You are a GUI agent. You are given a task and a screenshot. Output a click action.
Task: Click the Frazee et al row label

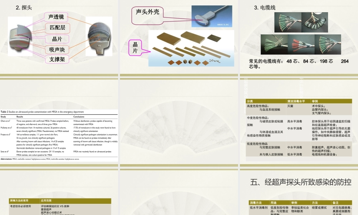click(x=5, y=135)
